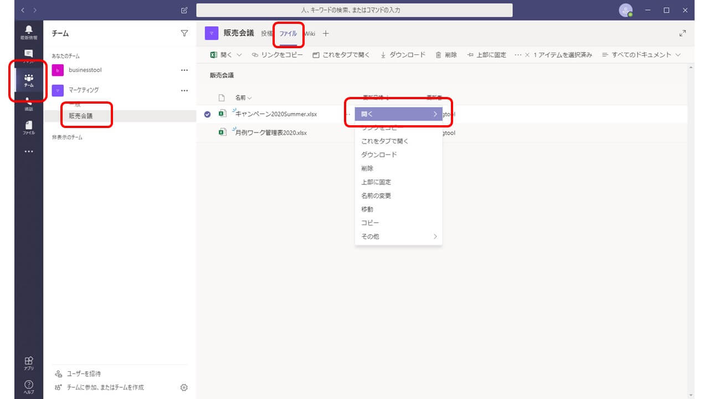Open the Files icon in sidebar
709x399 pixels.
point(29,127)
